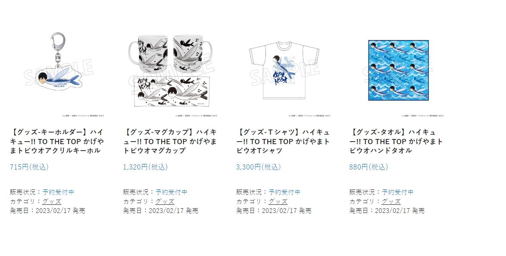Select the 880円(税込) price

tap(369, 167)
